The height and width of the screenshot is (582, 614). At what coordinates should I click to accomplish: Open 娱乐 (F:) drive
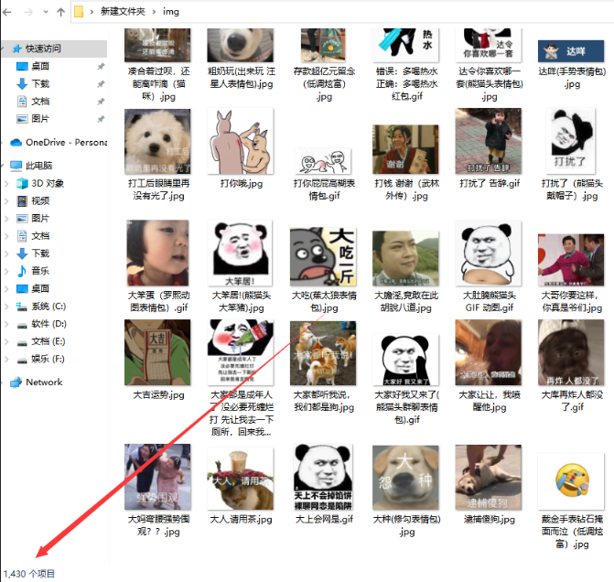point(41,359)
